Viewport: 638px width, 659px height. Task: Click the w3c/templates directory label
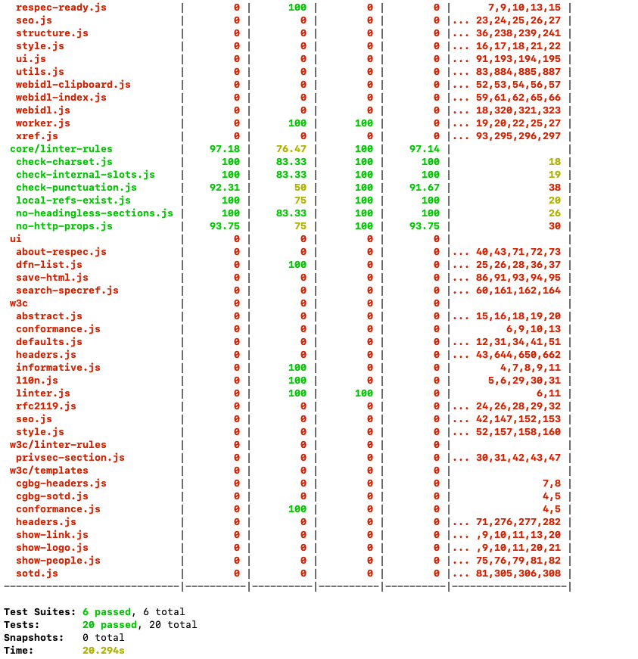pyautogui.click(x=48, y=471)
